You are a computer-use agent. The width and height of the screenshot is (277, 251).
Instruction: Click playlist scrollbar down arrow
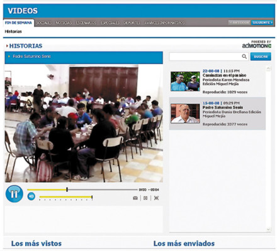(x=269, y=230)
